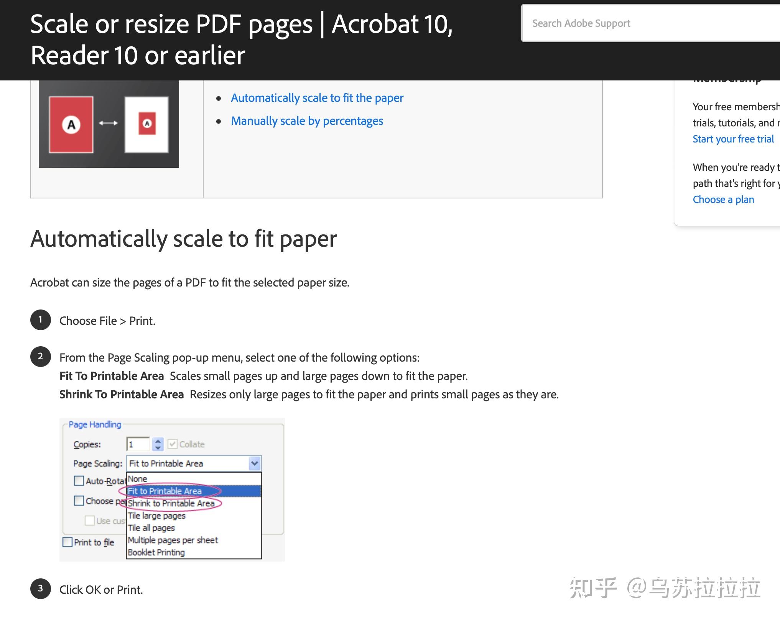The width and height of the screenshot is (780, 619).
Task: Click "Choose a plan"
Action: point(723,199)
